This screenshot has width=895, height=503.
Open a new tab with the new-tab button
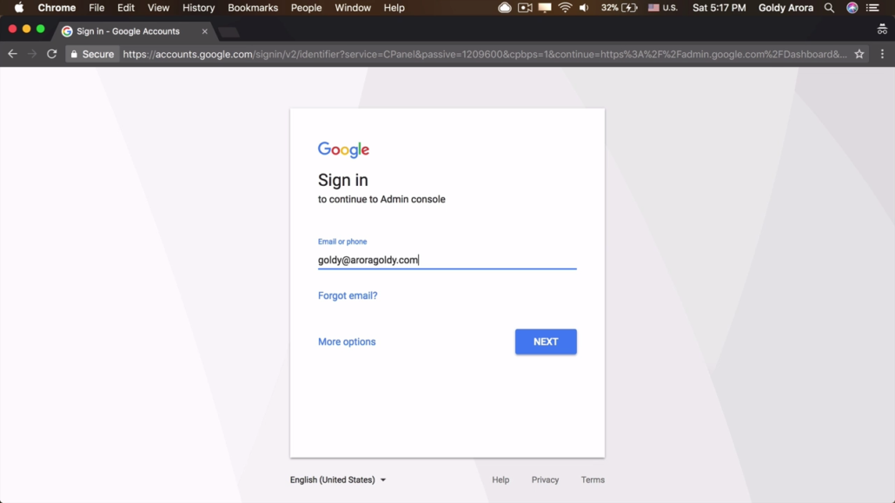pyautogui.click(x=229, y=32)
